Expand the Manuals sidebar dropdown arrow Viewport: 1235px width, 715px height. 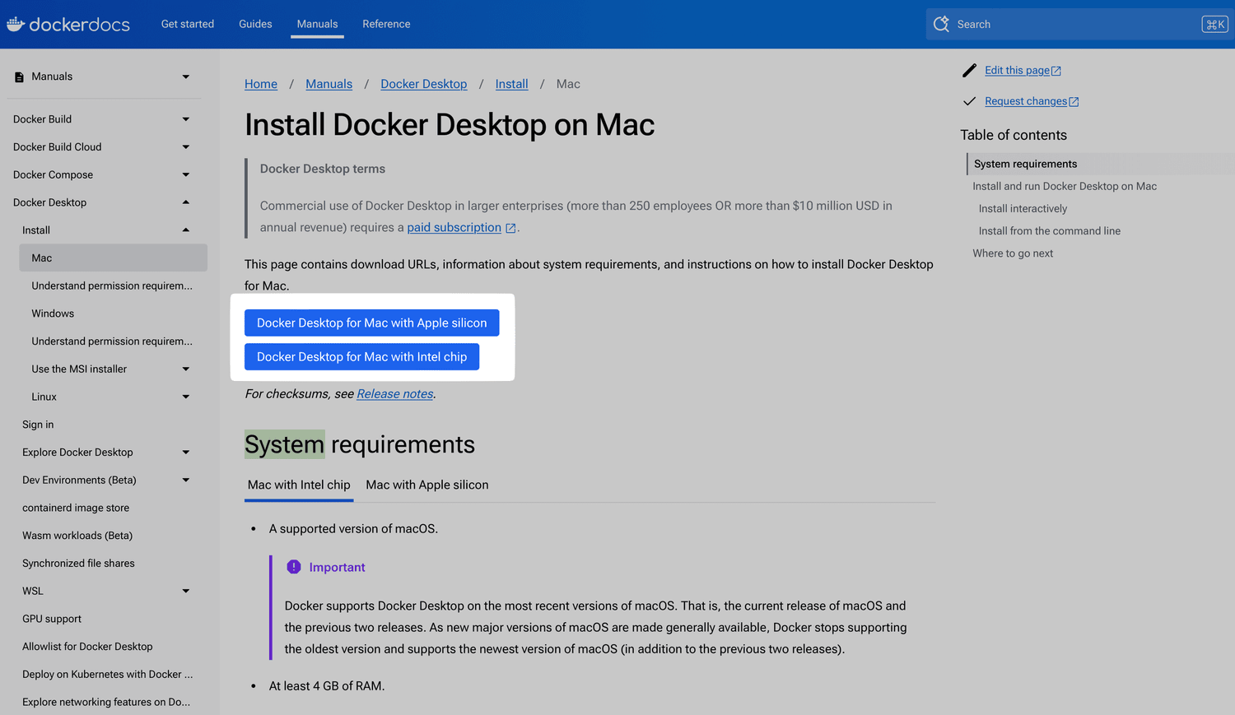pos(186,77)
